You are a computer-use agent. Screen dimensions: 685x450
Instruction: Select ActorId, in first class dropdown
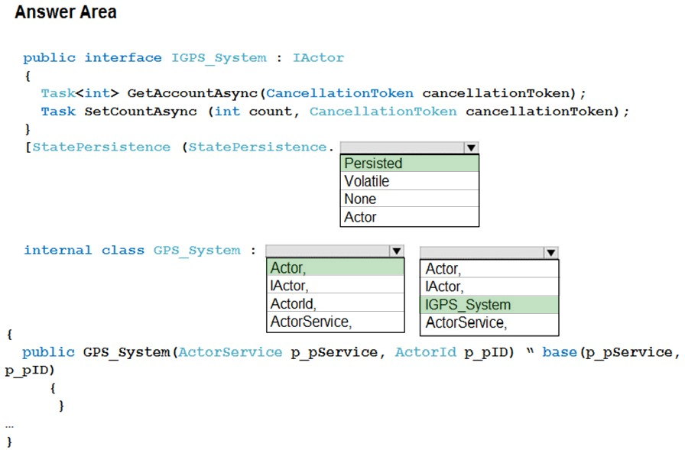(x=336, y=303)
